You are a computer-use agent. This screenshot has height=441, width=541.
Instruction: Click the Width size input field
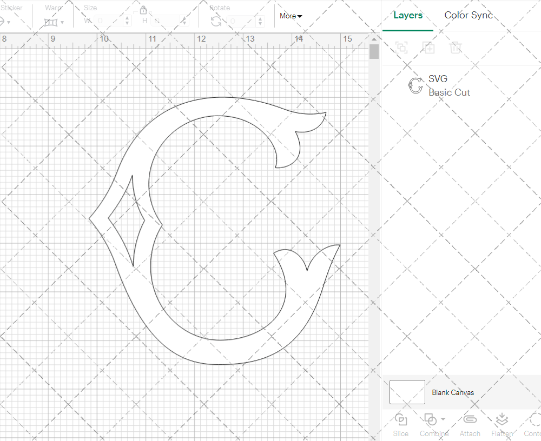coord(109,21)
